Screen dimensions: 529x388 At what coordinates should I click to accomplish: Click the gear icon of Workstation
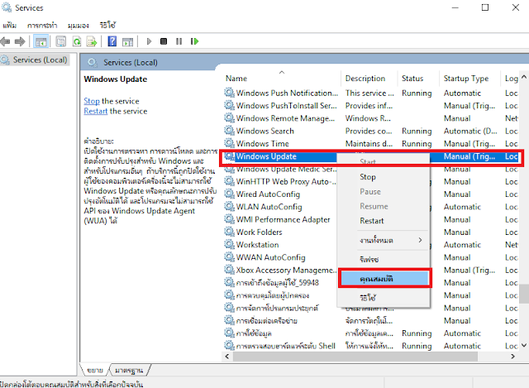tap(230, 245)
